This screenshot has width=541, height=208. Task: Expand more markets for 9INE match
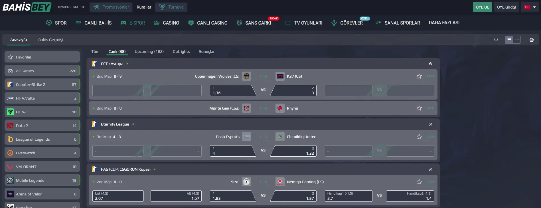[x=431, y=182]
